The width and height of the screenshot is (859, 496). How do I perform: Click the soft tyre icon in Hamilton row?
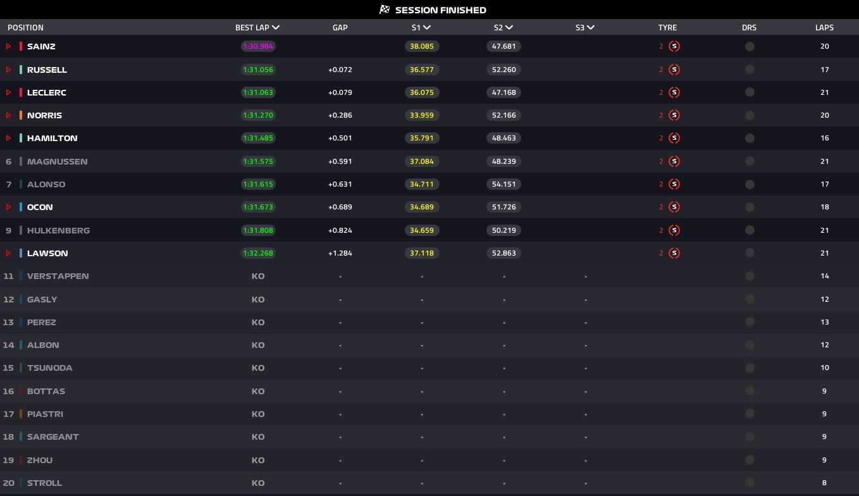pos(674,138)
